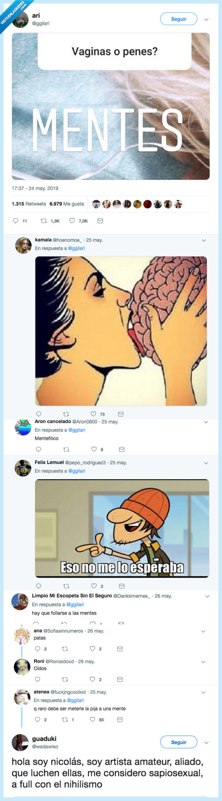Retweet Aron cancelado's Mentefilico reply
Screen dimensions: 222x801
coord(66,449)
